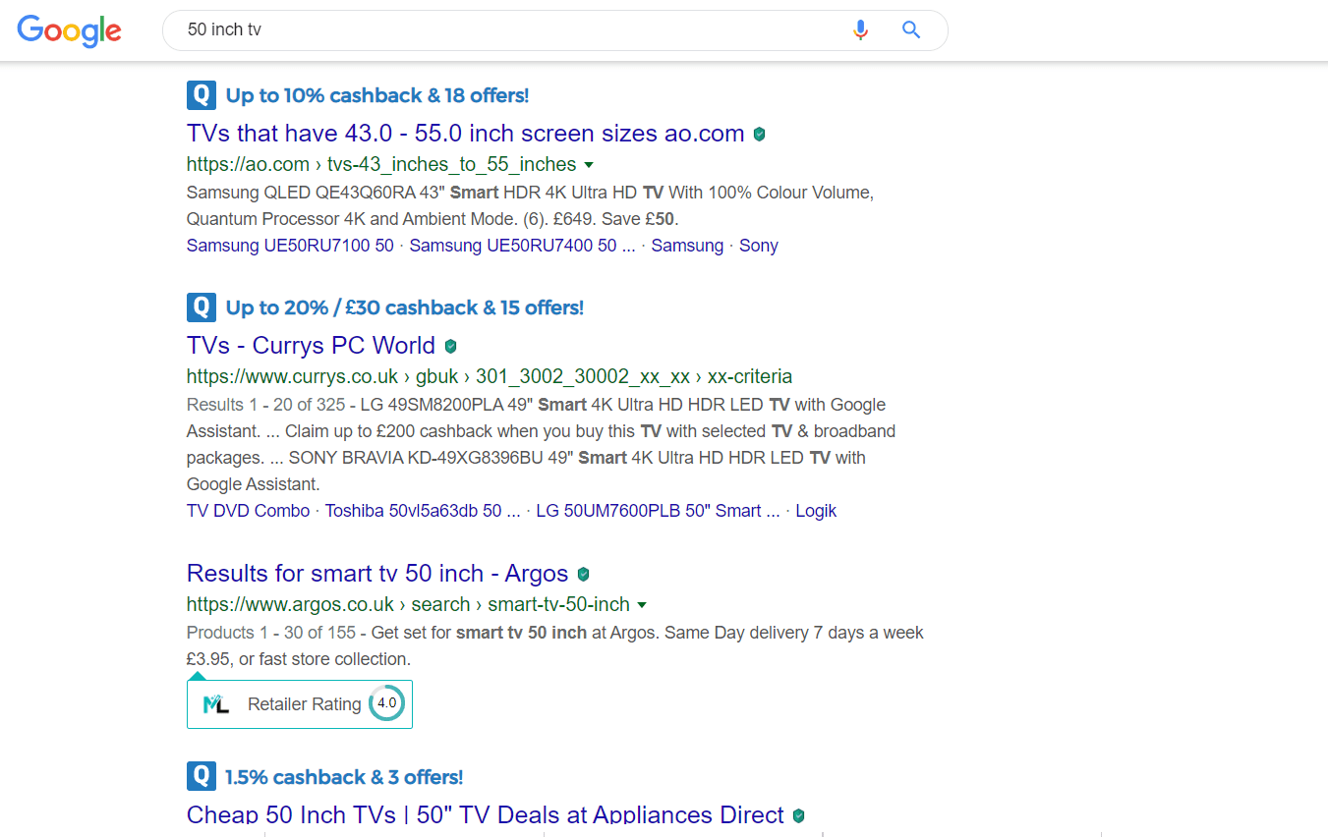The height and width of the screenshot is (837, 1328).
Task: Expand the dropdown arrow after the argos.co.uk URL
Action: point(642,604)
